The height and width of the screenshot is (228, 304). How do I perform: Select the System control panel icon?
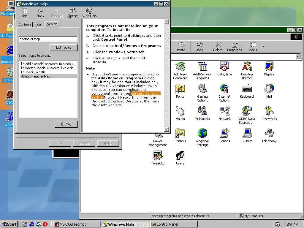coord(247,136)
